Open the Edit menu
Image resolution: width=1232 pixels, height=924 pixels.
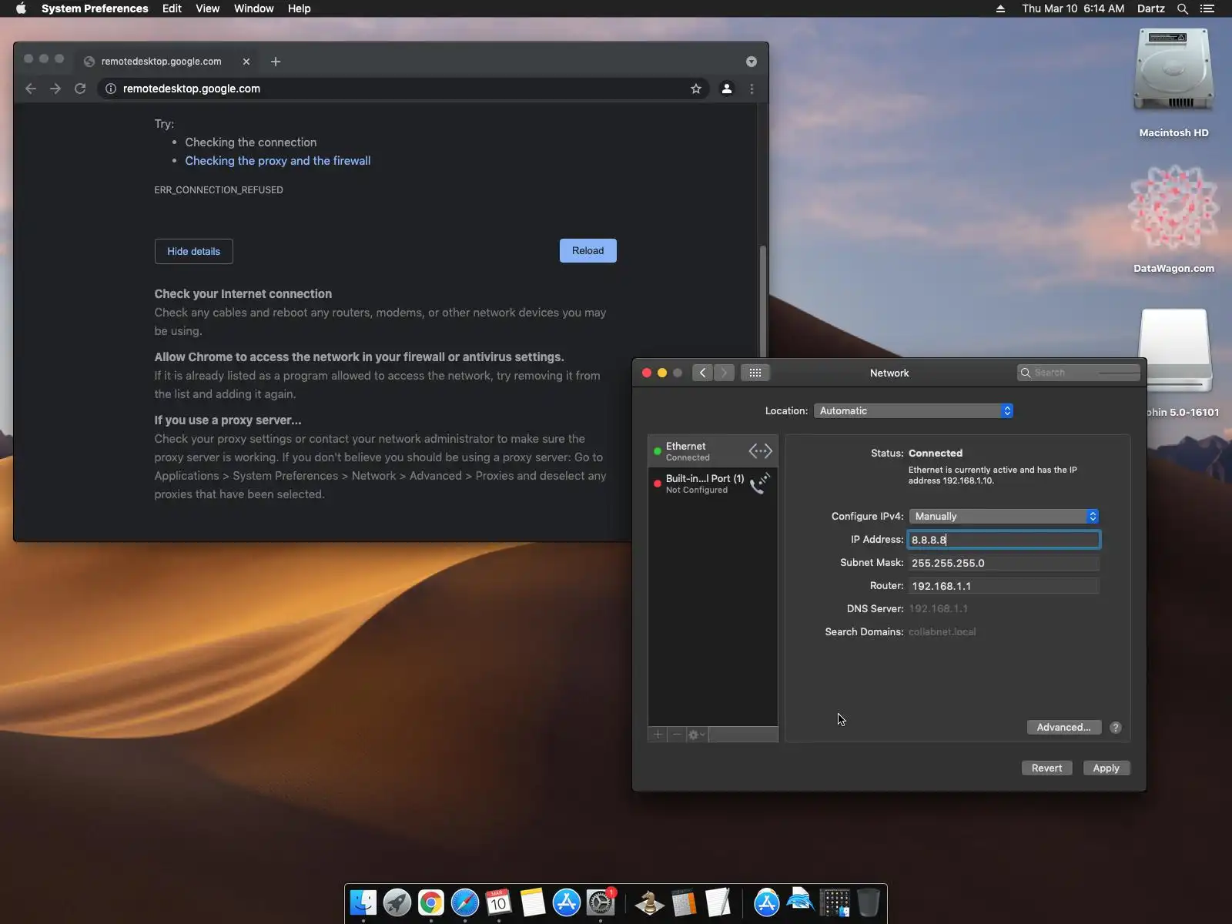tap(172, 8)
